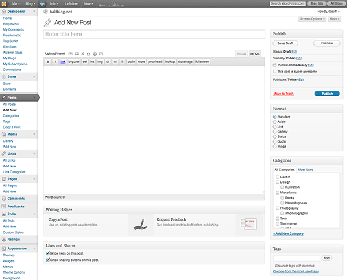Click the Copy a Post helper icon
Image resolution: width=347 pixels, height=280 pixels.
136,223
